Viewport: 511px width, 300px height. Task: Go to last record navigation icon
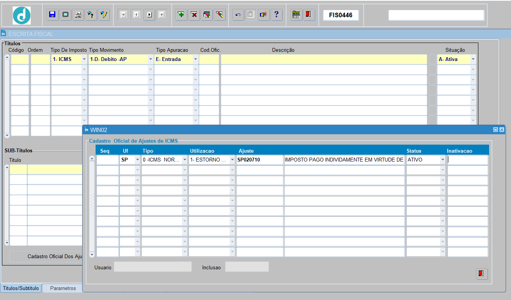(162, 15)
